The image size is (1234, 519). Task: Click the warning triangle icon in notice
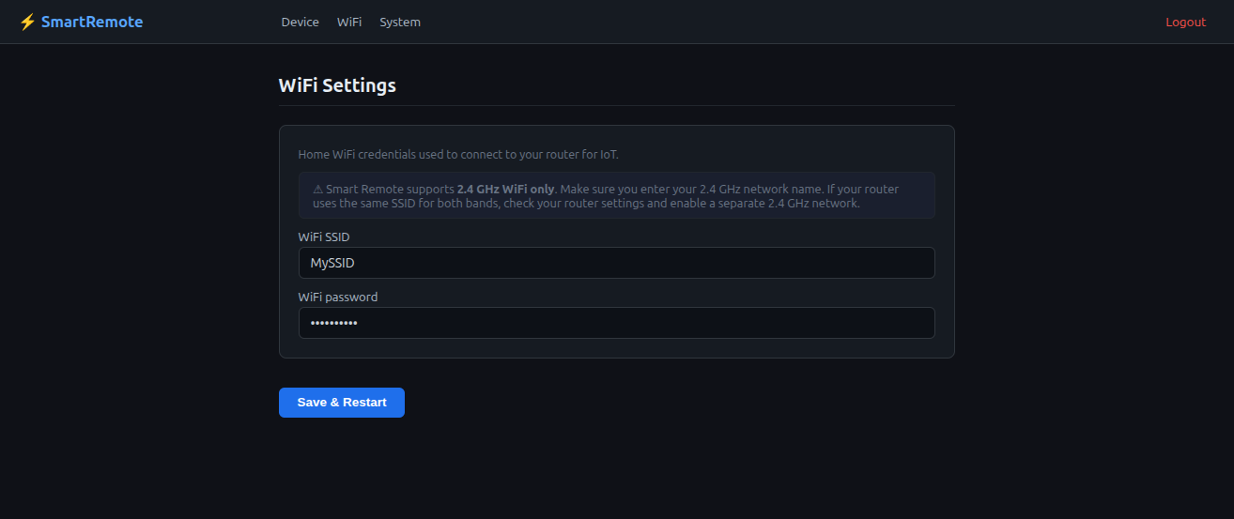[318, 189]
